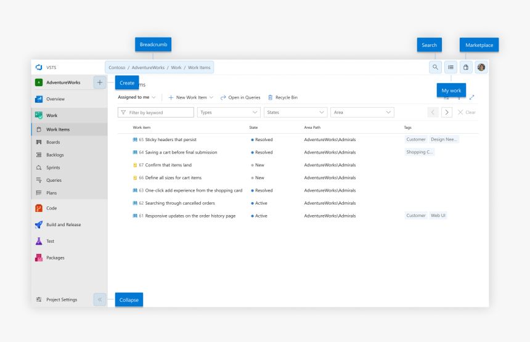The height and width of the screenshot is (342, 530).
Task: Click the AdventureWorks project icon
Action: tap(39, 83)
